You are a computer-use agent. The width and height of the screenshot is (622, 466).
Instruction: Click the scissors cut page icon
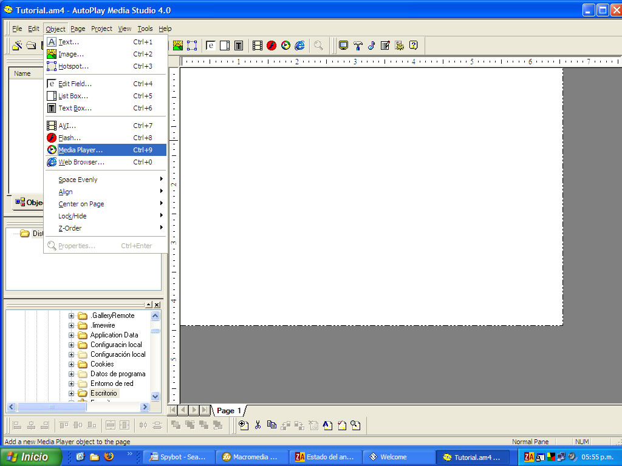point(258,425)
